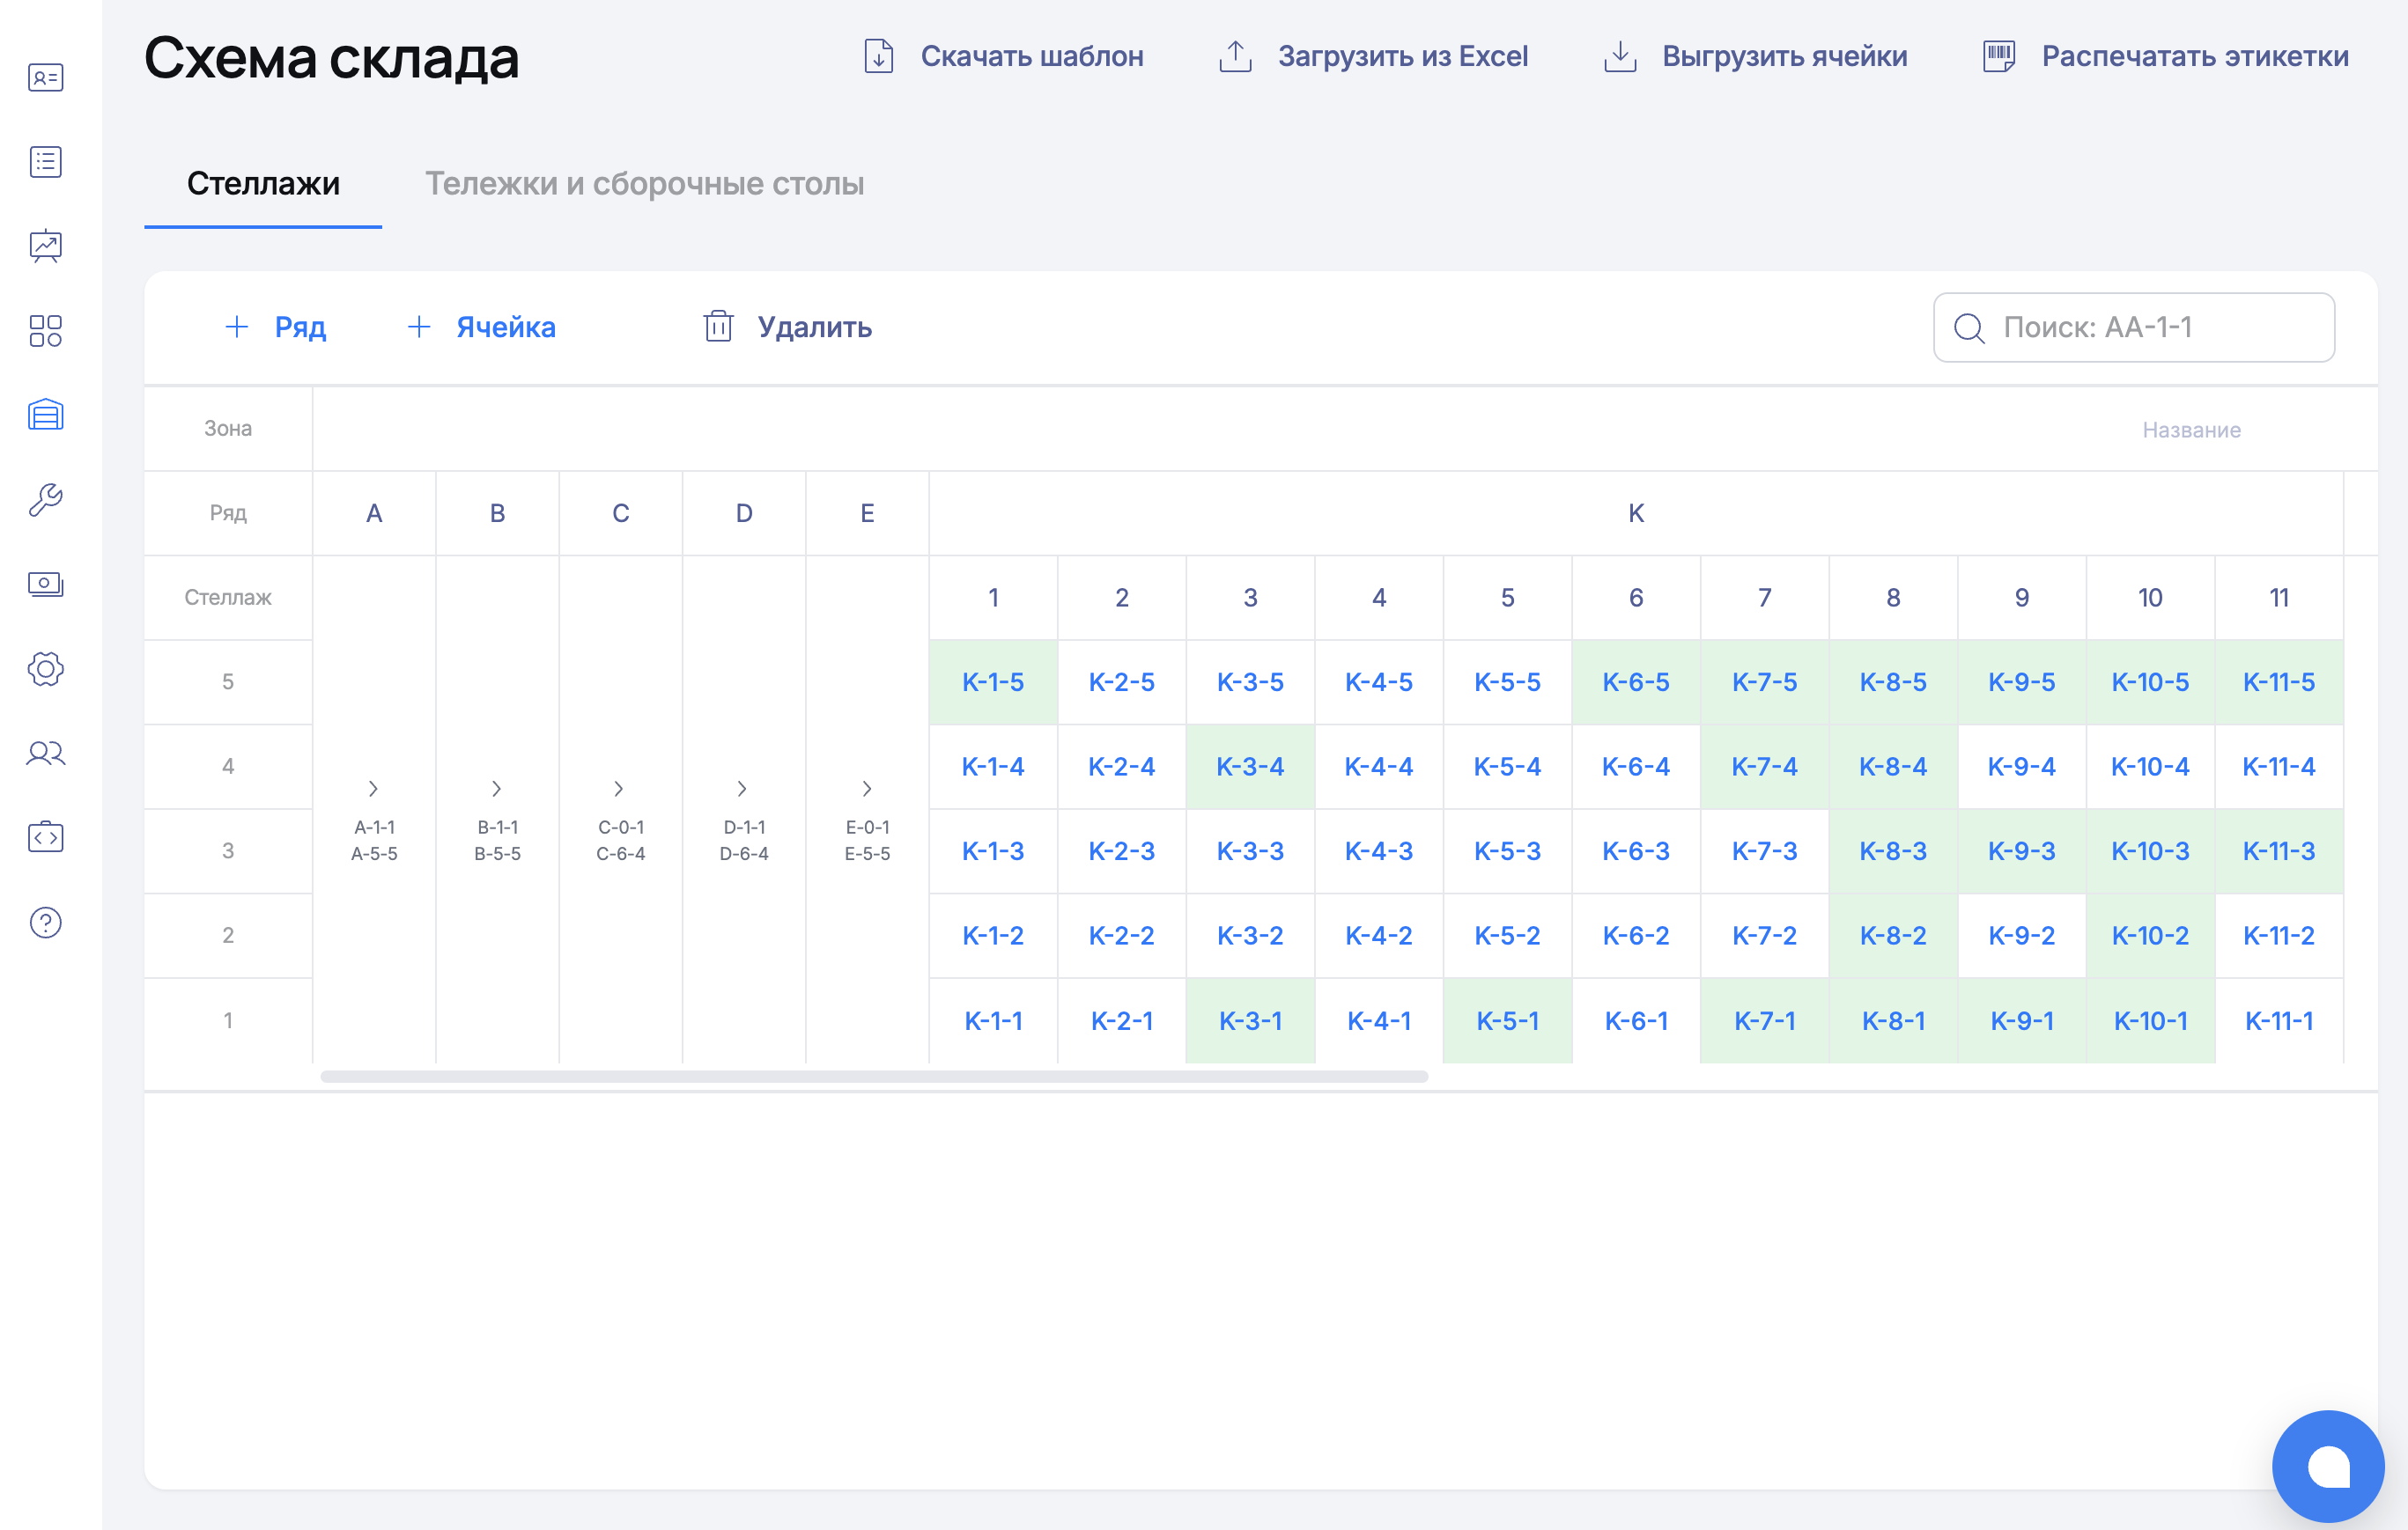The image size is (2408, 1530).
Task: Click the download template file icon
Action: (879, 56)
